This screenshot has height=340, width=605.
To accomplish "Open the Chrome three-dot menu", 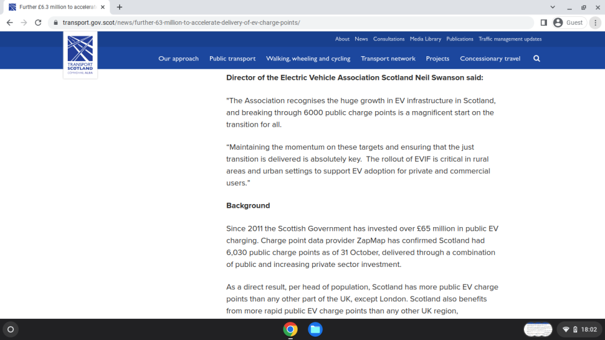I will point(595,23).
